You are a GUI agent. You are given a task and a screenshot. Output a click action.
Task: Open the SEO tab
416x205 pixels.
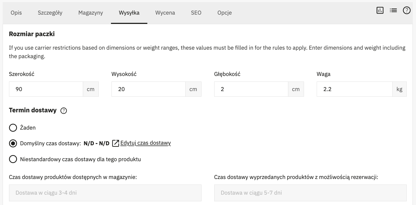(196, 13)
